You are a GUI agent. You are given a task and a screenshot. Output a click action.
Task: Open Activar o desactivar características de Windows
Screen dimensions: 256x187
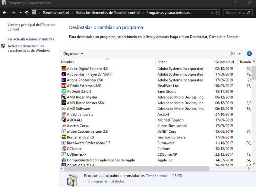point(29,48)
